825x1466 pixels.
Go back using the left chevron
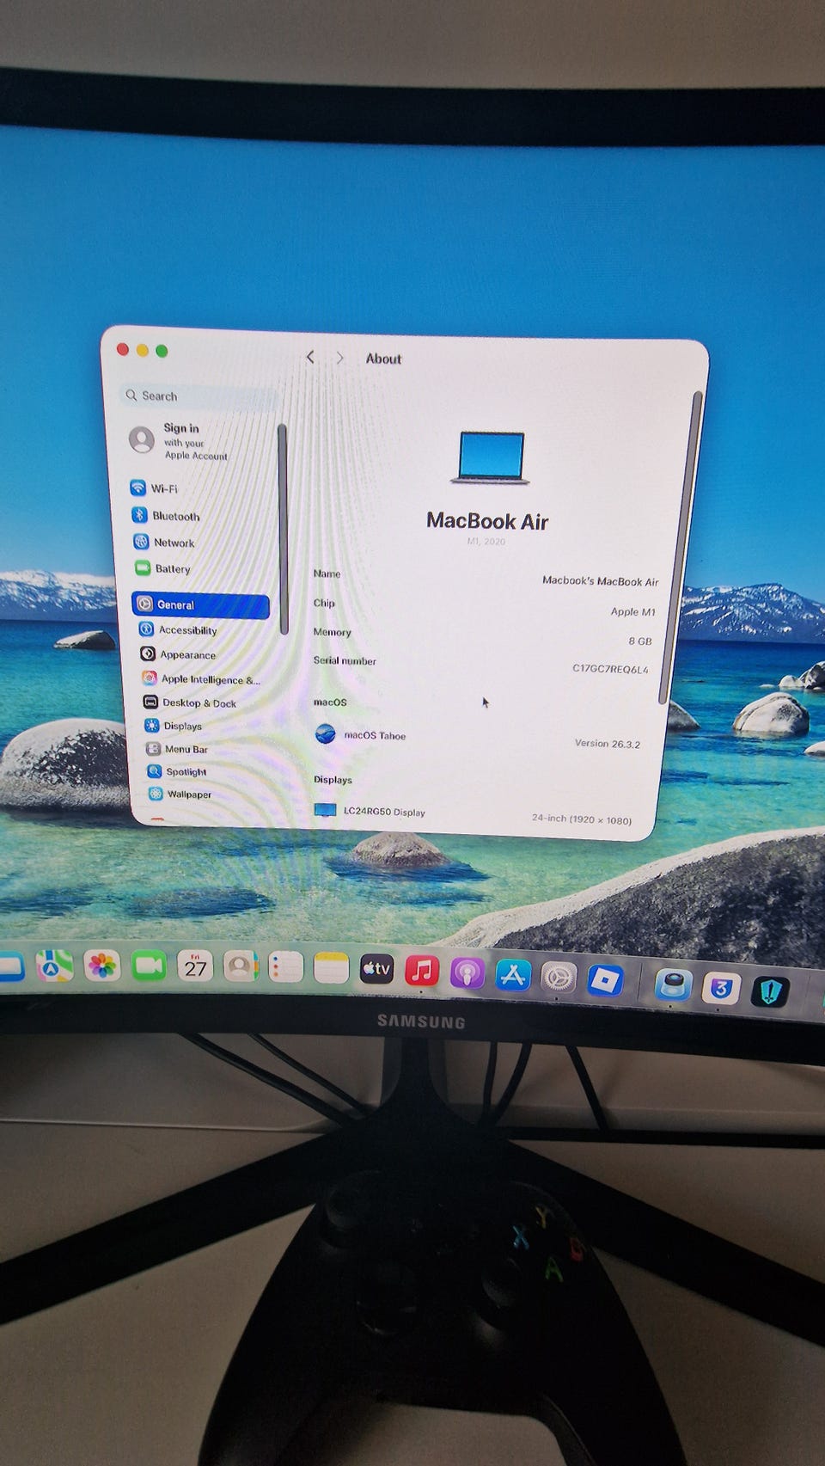[310, 357]
